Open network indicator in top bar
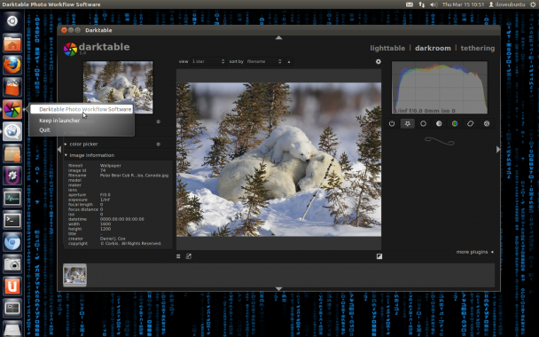 point(421,4)
